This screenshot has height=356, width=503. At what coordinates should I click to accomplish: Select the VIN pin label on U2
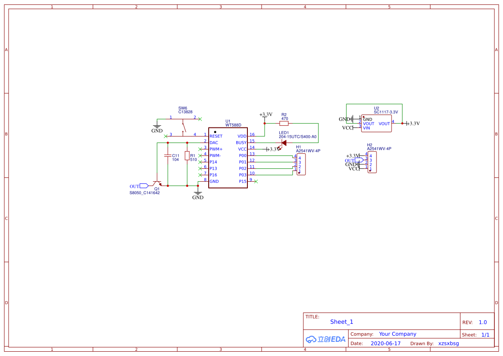click(x=366, y=128)
